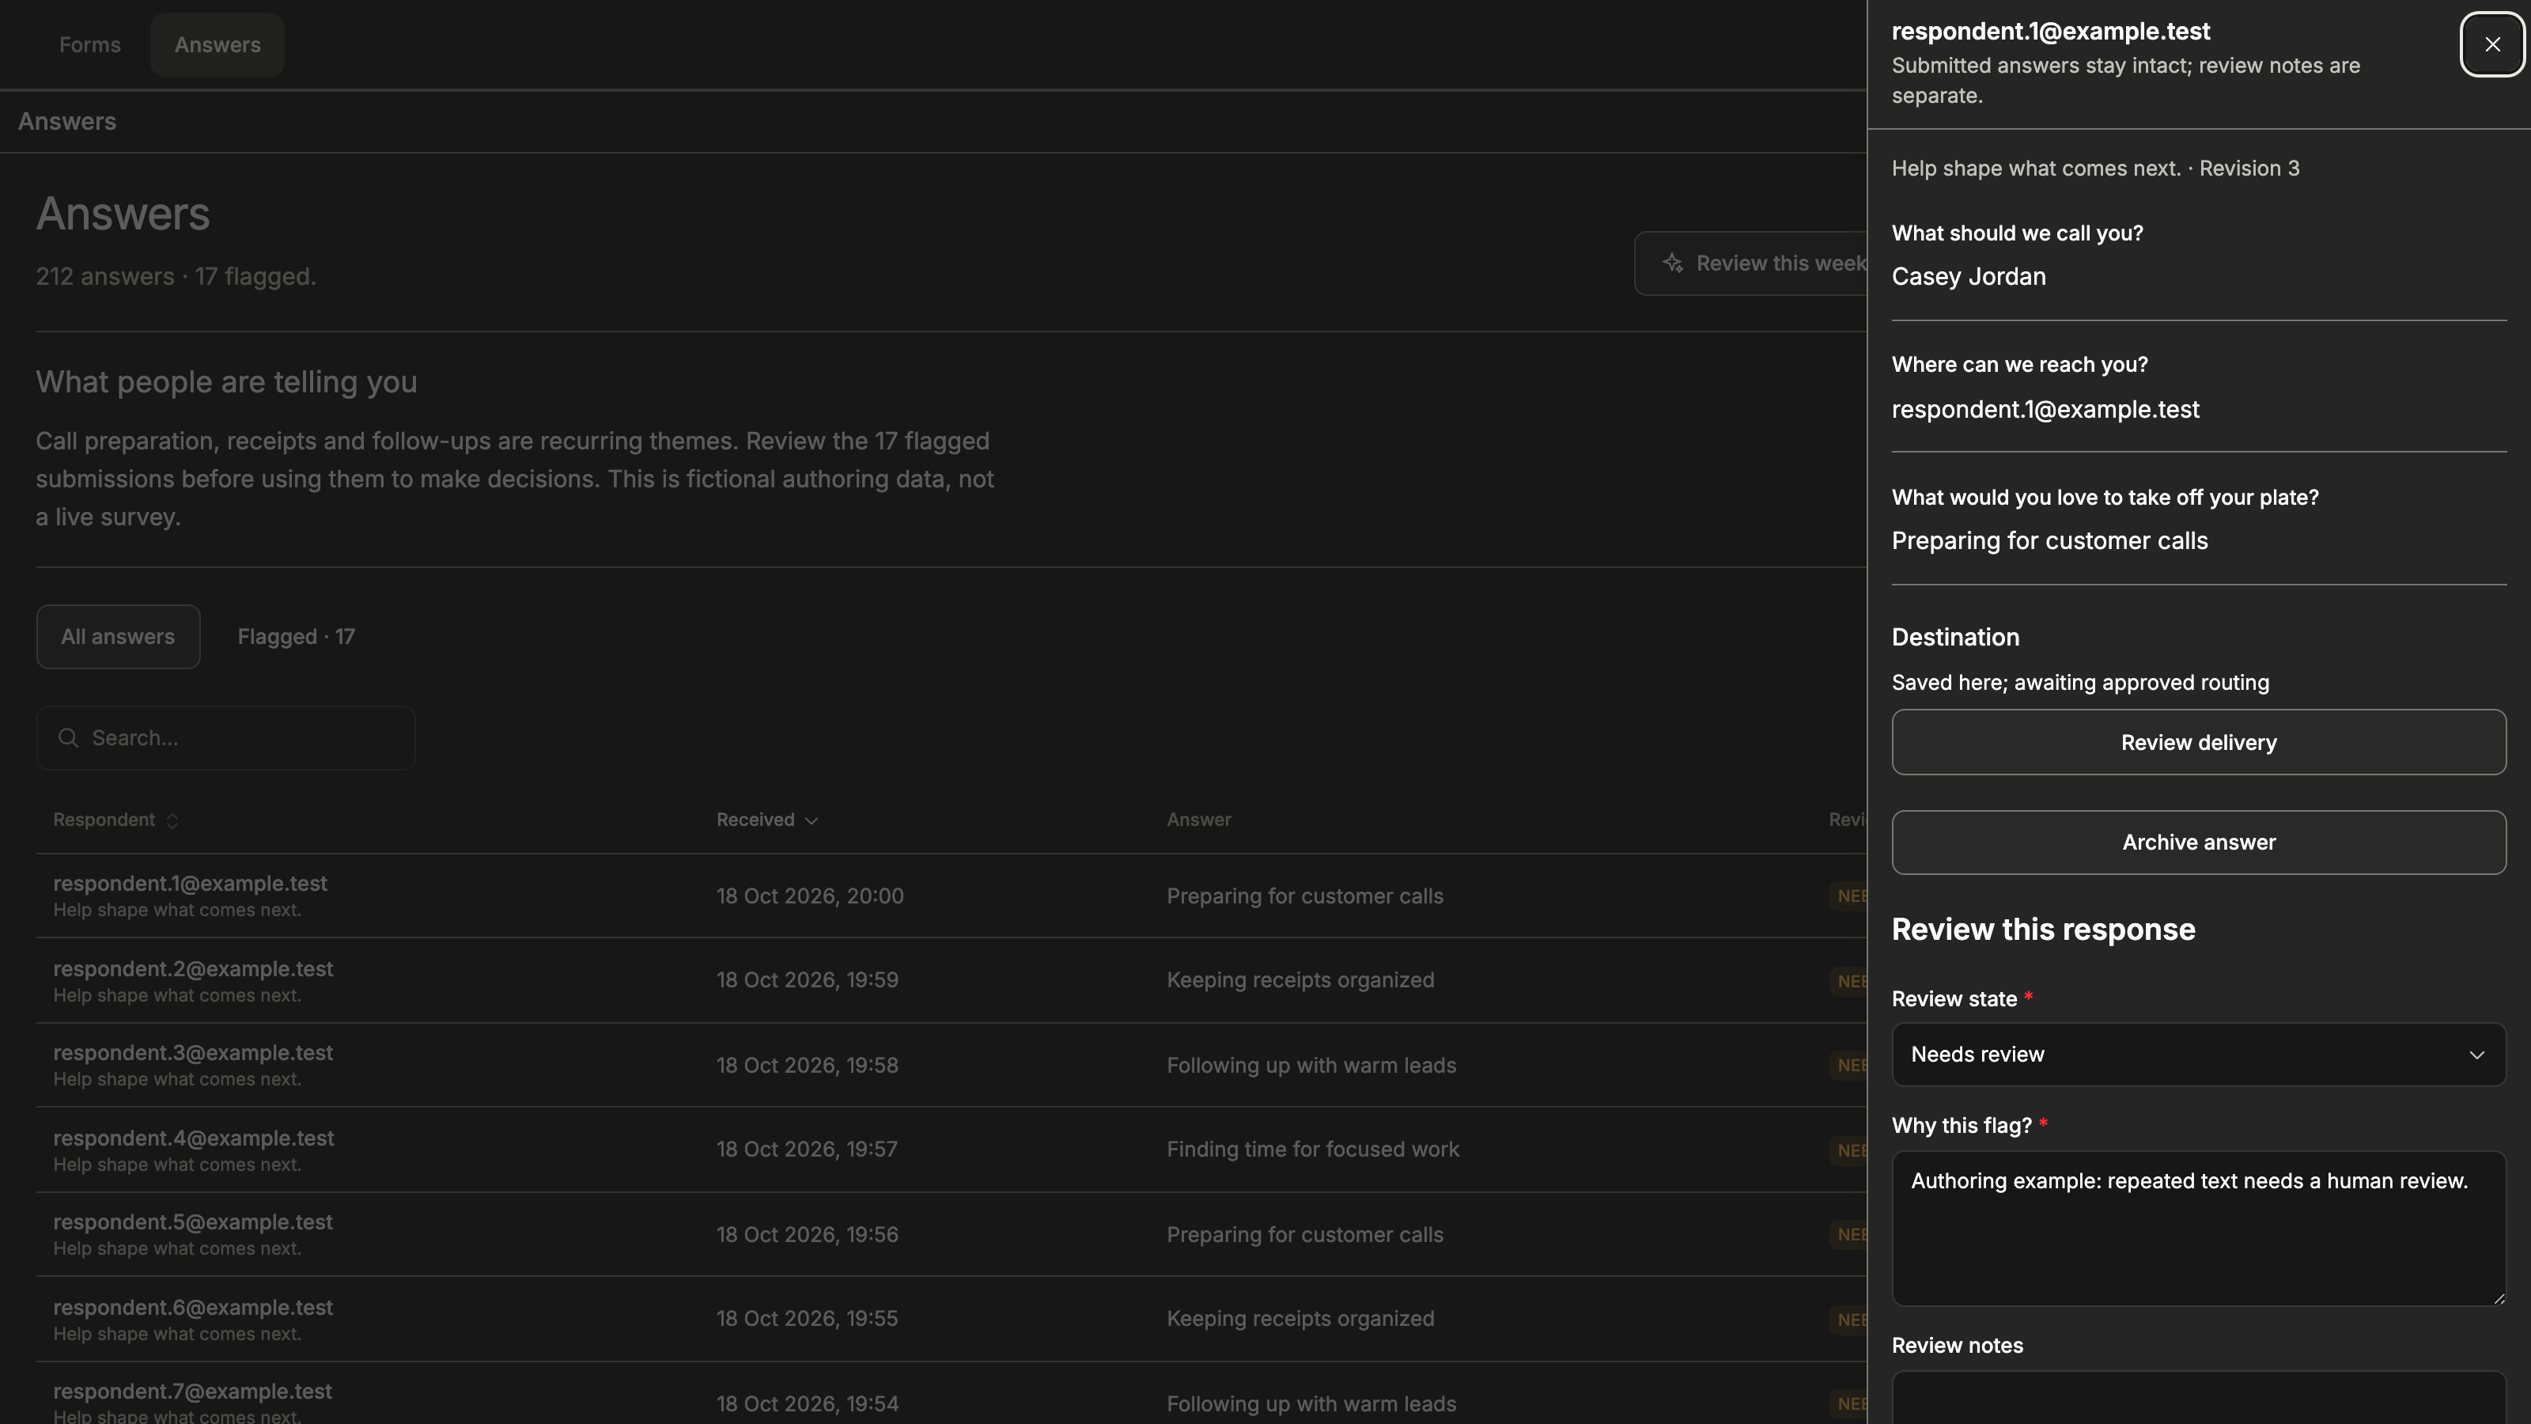Click the 18 Oct 2026, 19:59 received cell
The width and height of the screenshot is (2531, 1424).
point(807,981)
